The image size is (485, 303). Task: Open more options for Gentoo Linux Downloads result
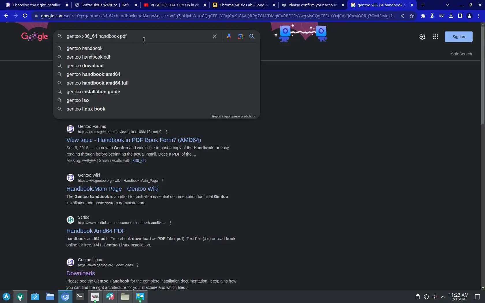point(137,265)
